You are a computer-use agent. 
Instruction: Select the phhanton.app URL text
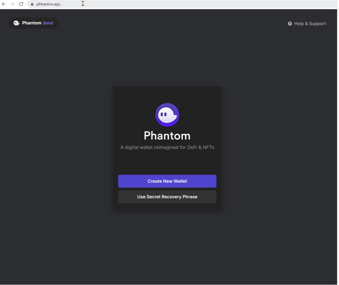click(48, 4)
